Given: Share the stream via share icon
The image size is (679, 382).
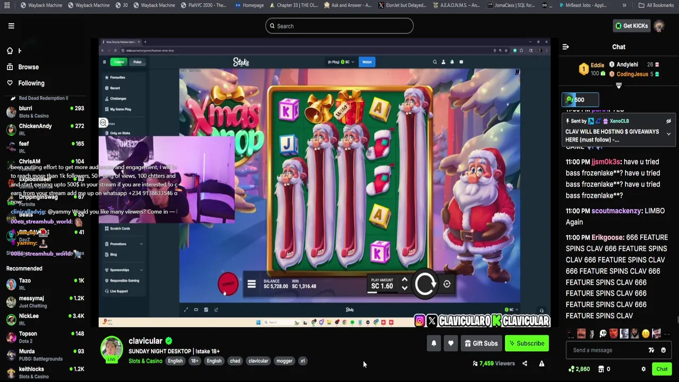Looking at the screenshot, I should pyautogui.click(x=525, y=363).
